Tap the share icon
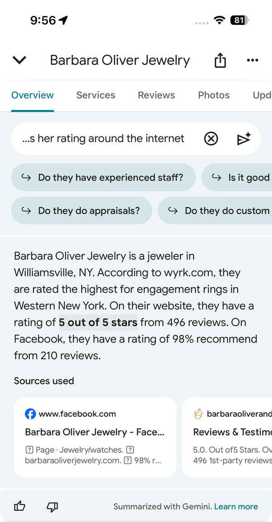272x522 pixels. [220, 61]
